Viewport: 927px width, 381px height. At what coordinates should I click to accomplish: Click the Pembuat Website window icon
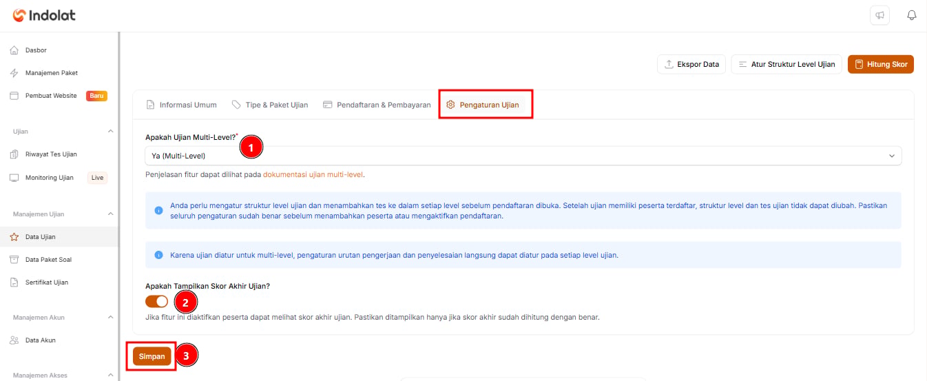click(x=14, y=96)
